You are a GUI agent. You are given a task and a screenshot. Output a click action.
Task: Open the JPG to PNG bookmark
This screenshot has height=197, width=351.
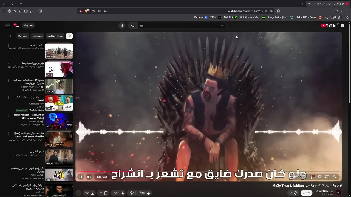[x=309, y=17]
